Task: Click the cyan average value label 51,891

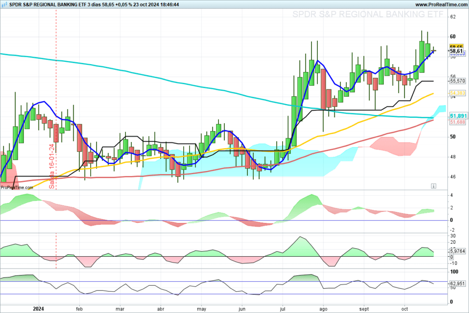Action: (x=458, y=116)
